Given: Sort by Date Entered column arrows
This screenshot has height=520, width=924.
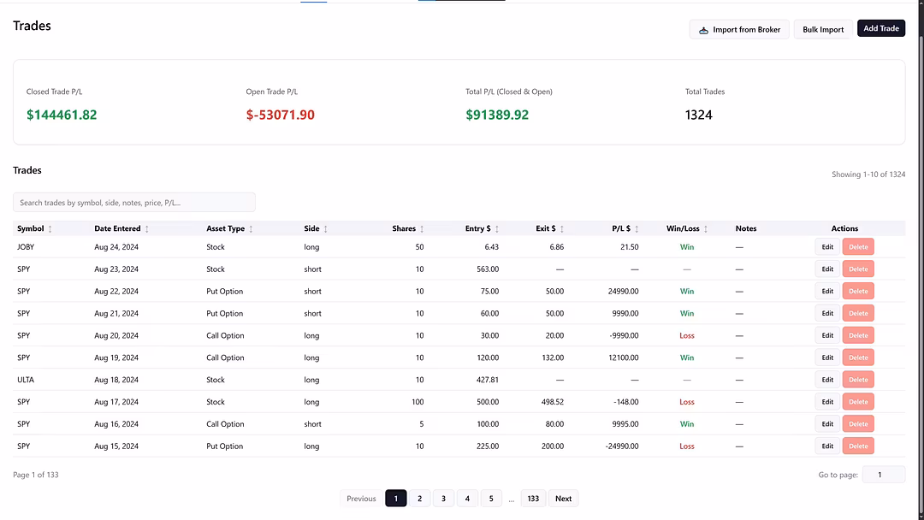Looking at the screenshot, I should tap(147, 229).
